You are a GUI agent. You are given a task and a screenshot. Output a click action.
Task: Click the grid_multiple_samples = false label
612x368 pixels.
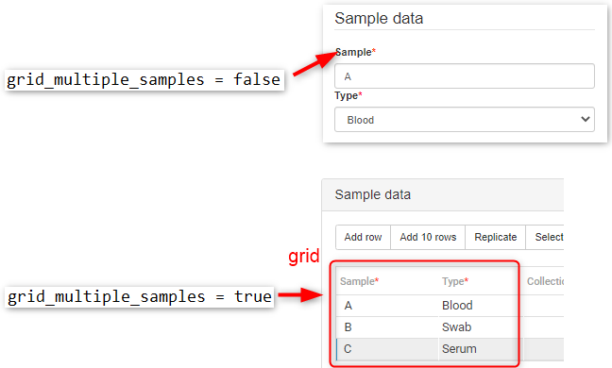tap(144, 80)
